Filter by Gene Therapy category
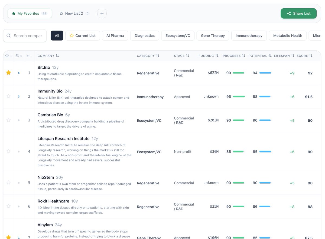This screenshot has width=325, height=239. 213,36
